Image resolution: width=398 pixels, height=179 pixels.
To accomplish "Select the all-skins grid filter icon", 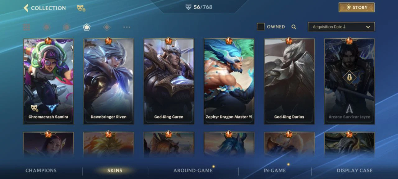I will [27, 27].
